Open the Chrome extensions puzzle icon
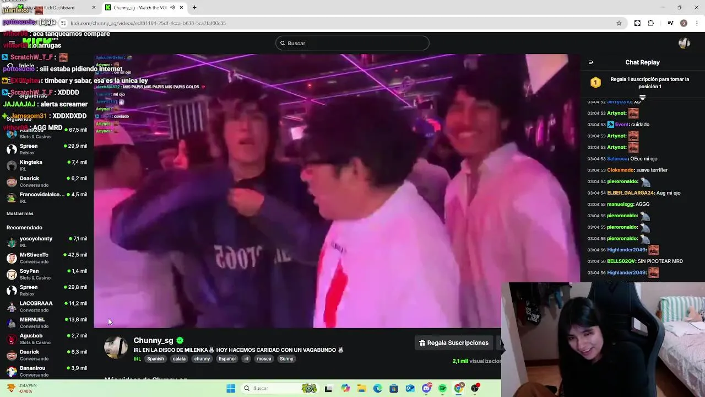705x397 pixels. click(x=651, y=23)
